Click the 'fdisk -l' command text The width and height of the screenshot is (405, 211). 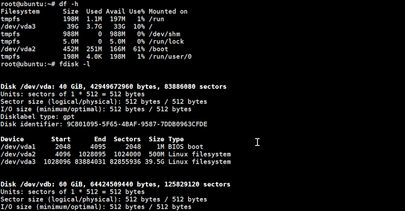[x=75, y=64]
